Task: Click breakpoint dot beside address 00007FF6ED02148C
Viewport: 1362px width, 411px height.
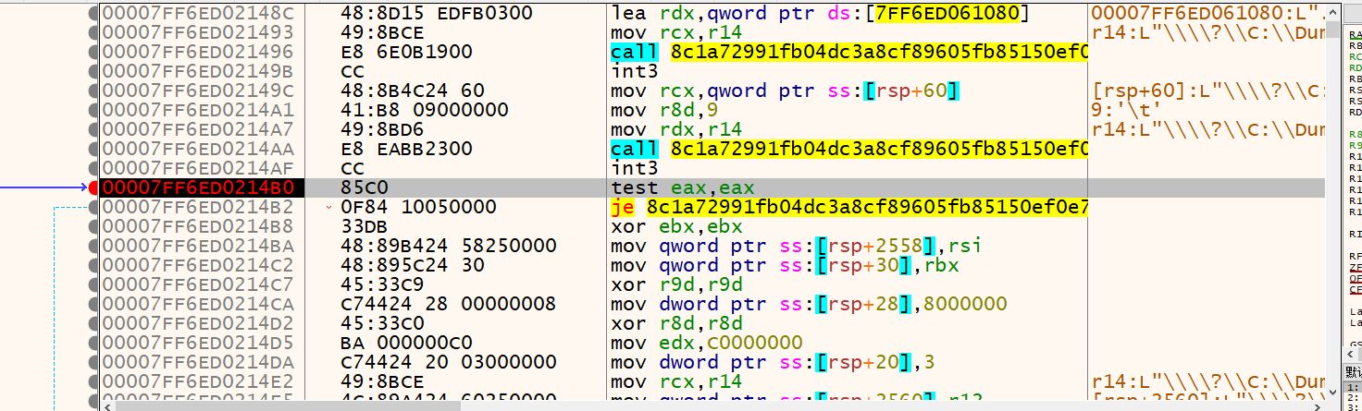Action: [93, 13]
